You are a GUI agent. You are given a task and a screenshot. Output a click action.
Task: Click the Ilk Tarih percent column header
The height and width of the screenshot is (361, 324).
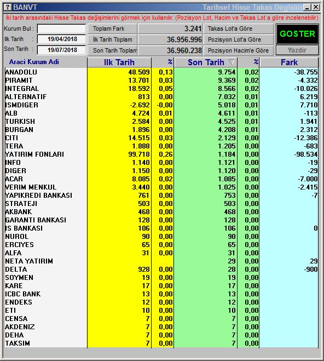point(163,62)
